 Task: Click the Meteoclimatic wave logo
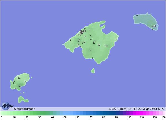point(7,106)
